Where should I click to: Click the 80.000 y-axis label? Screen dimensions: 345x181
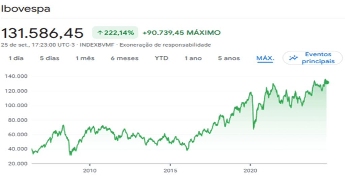tap(18, 120)
